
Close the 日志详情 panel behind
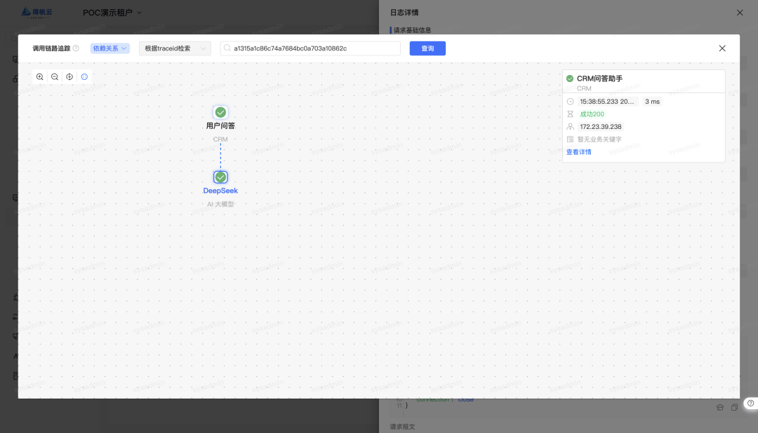(x=740, y=13)
